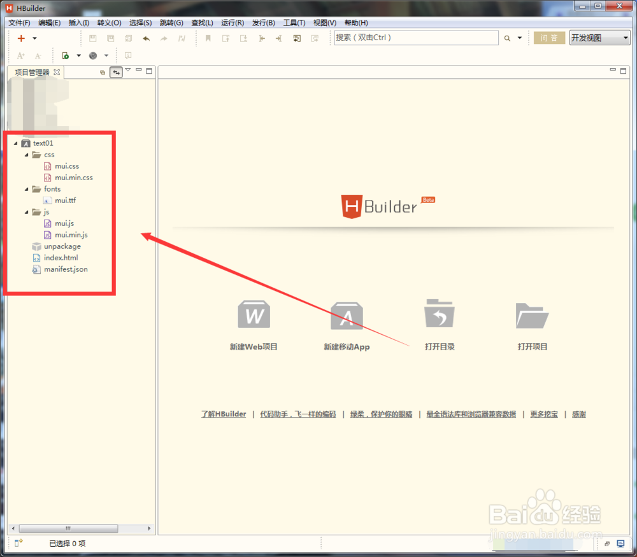637x557 pixels.
Task: Collapse the text01 project node
Action: 16,143
